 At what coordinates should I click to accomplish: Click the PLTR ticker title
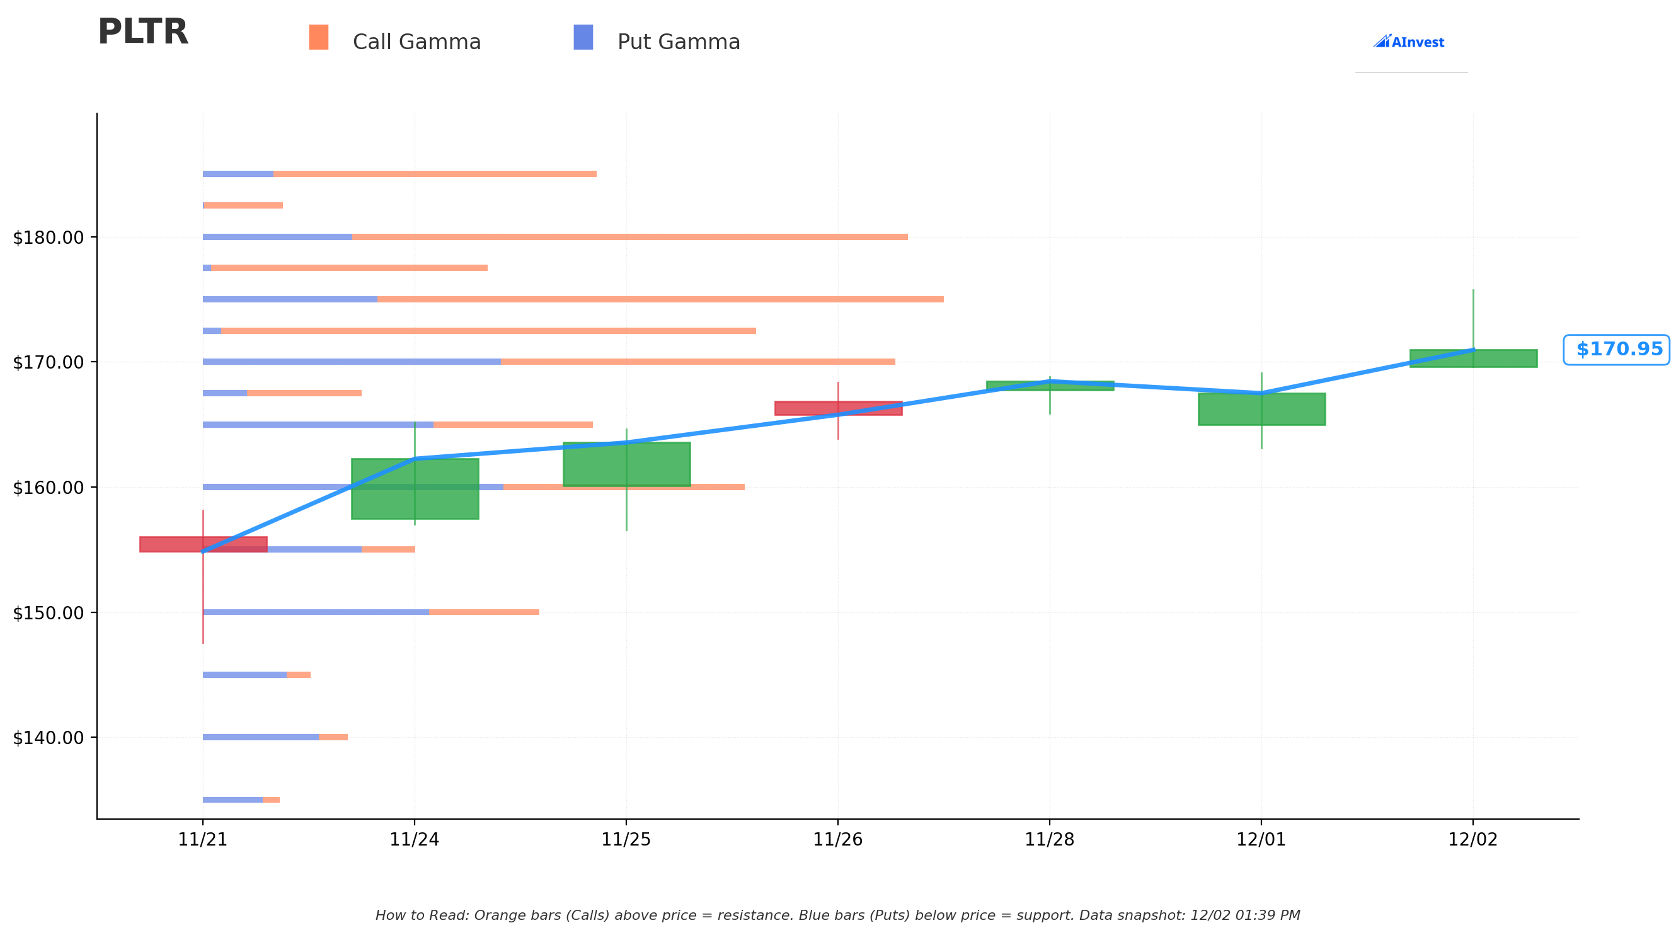tap(143, 32)
